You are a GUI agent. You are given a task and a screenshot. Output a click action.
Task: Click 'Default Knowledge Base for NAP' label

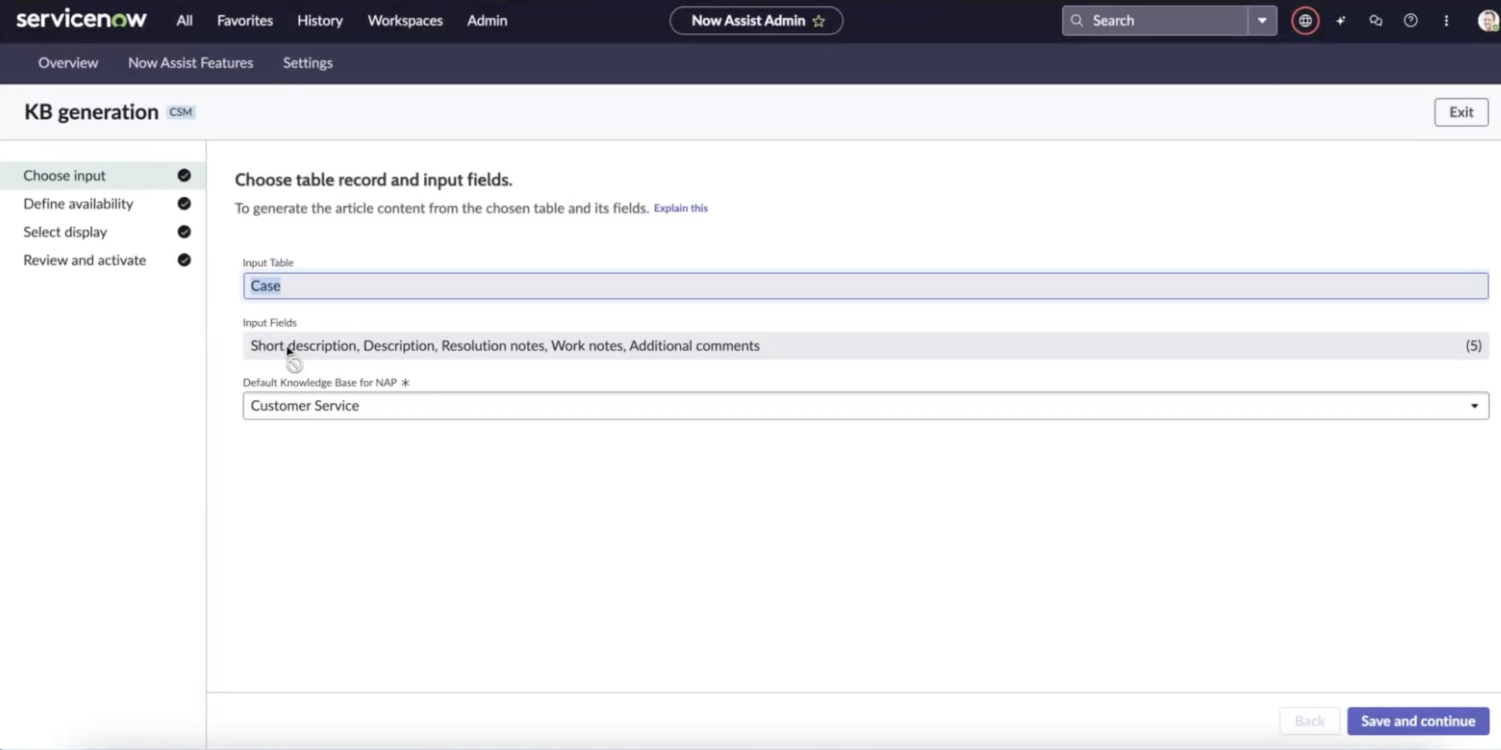coord(319,382)
